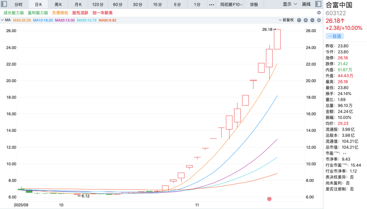
Task: Select the 日K daily chart tab
Action: (38, 5)
